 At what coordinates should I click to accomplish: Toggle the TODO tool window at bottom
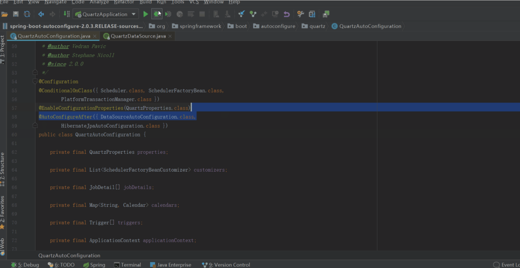click(x=61, y=265)
